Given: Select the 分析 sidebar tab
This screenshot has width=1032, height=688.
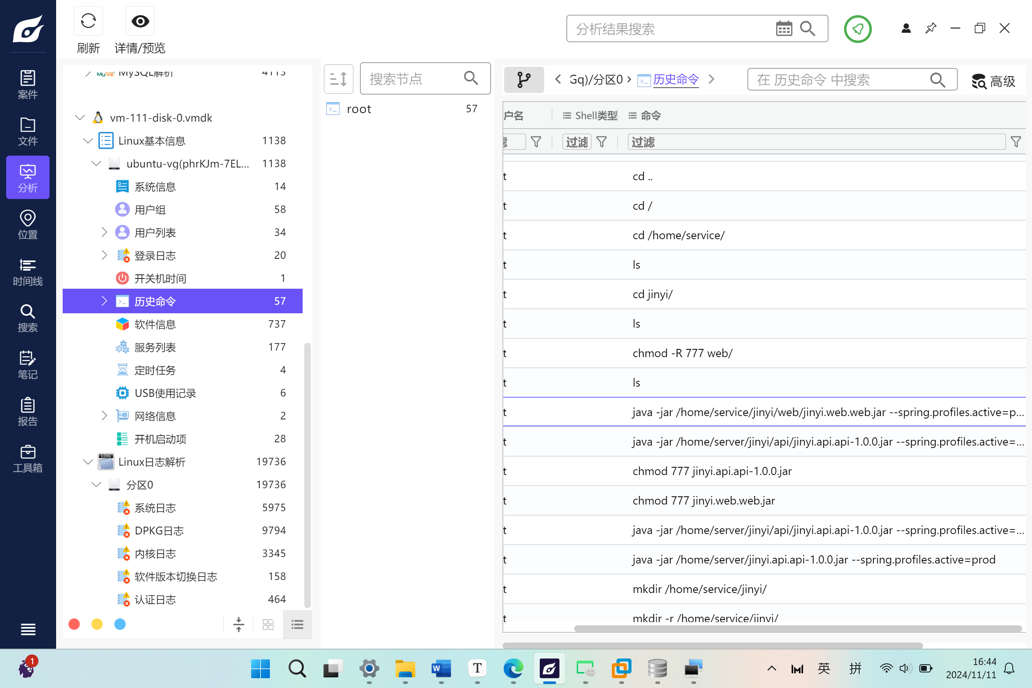Looking at the screenshot, I should pos(28,177).
